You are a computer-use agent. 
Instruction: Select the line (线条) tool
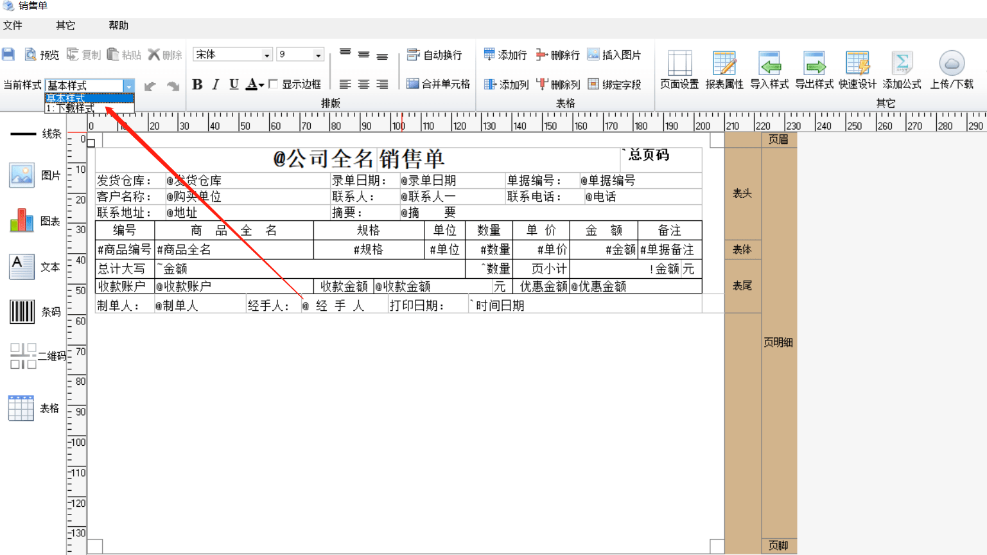pyautogui.click(x=36, y=134)
